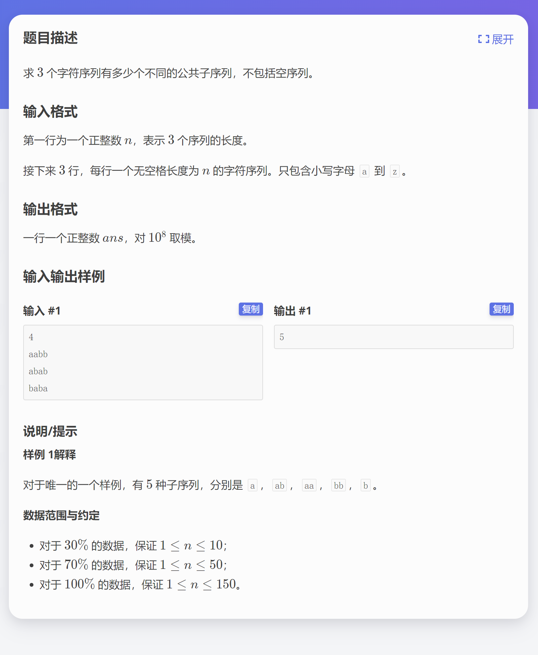Copy the 输出 #1 sample with 复制
The width and height of the screenshot is (538, 655).
pyautogui.click(x=501, y=309)
